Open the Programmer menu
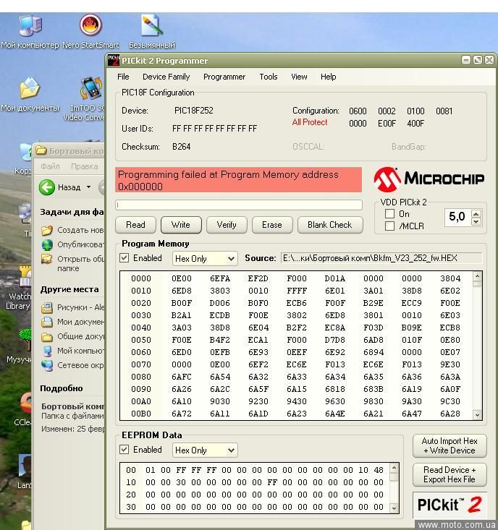 pyautogui.click(x=224, y=77)
